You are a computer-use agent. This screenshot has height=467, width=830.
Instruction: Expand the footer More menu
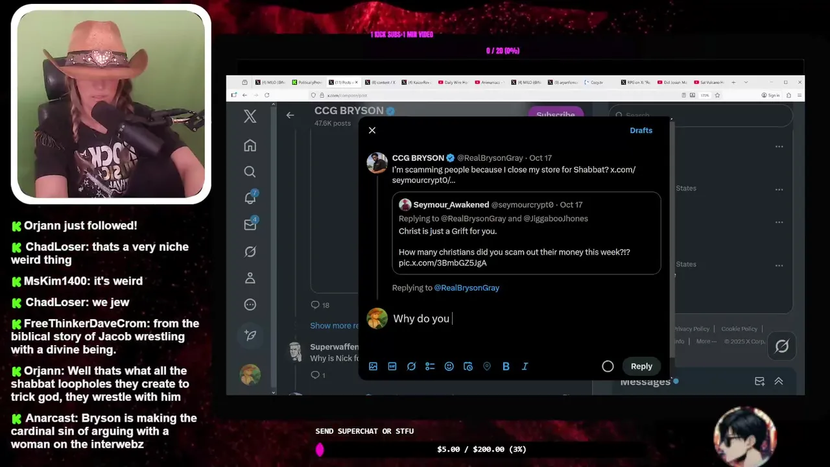706,341
